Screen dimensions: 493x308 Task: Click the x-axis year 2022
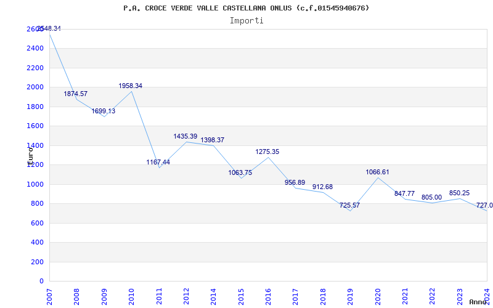pos(433,296)
